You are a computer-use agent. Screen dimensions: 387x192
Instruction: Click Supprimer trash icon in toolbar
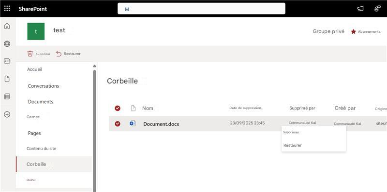30,54
